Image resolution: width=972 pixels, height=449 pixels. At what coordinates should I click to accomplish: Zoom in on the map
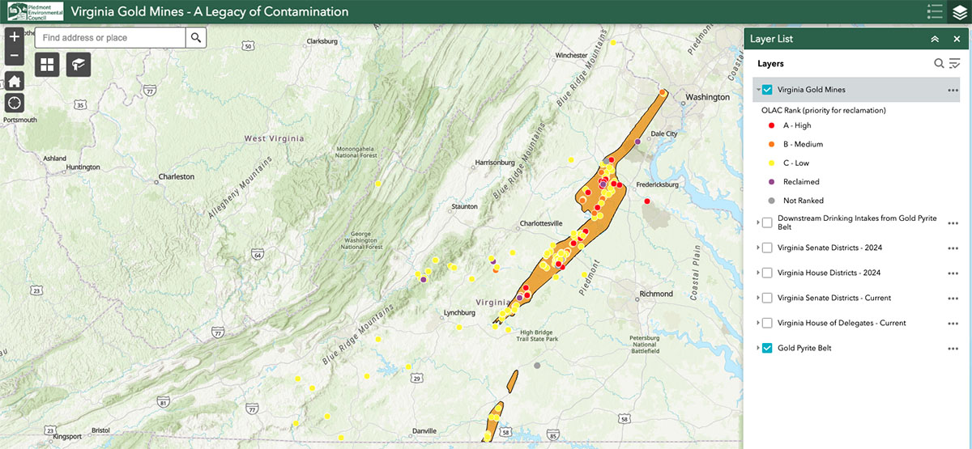coord(15,36)
